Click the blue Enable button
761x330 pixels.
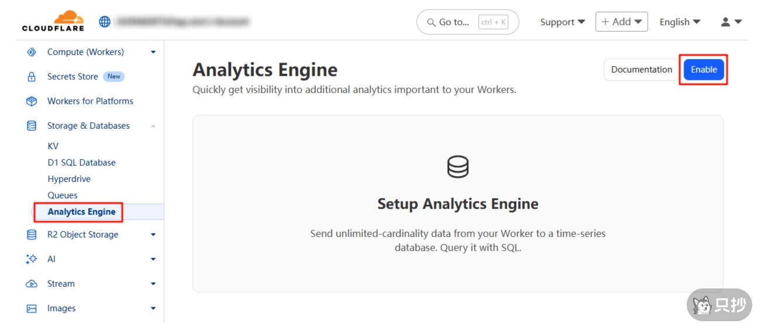click(x=704, y=70)
